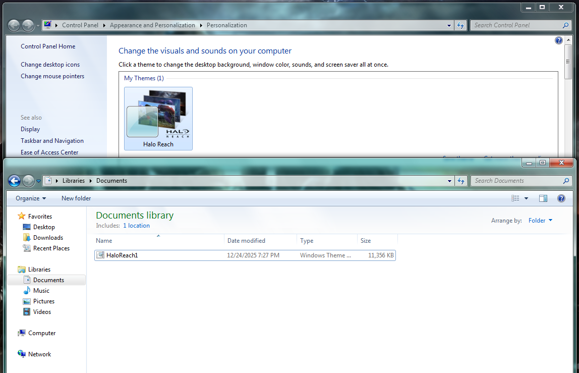Click Change desktop icons link
The image size is (579, 373).
click(50, 65)
